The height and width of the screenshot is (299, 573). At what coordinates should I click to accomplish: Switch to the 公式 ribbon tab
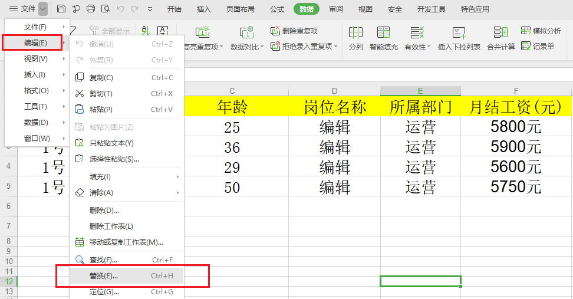(x=277, y=9)
